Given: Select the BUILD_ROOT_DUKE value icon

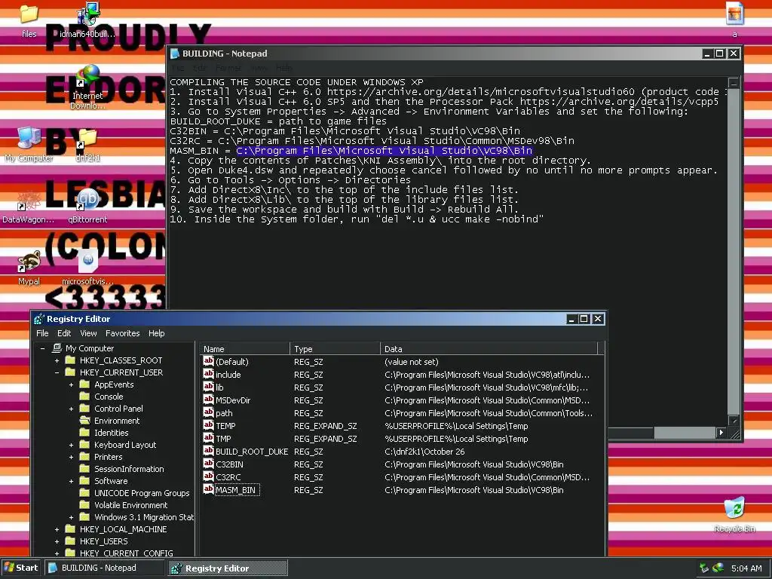Looking at the screenshot, I should coord(208,451).
